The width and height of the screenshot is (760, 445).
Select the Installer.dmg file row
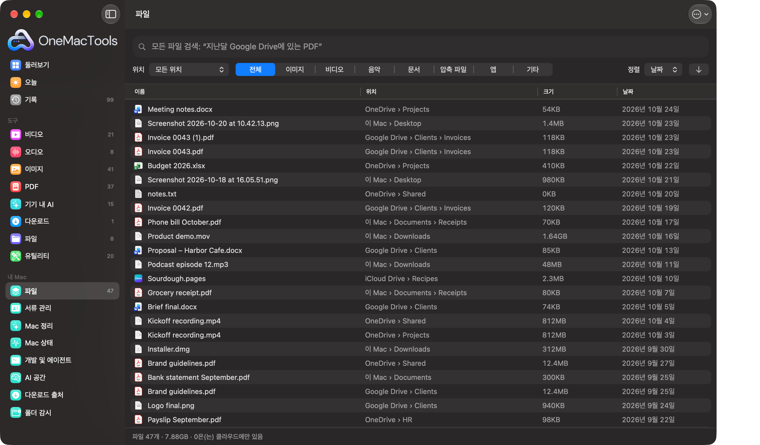point(420,349)
